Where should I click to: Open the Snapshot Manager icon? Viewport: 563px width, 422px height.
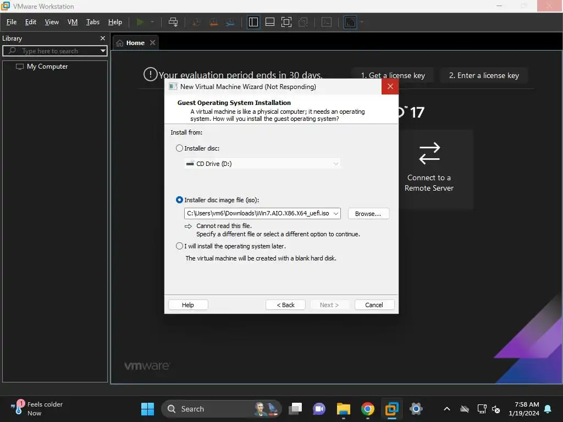pyautogui.click(x=230, y=22)
